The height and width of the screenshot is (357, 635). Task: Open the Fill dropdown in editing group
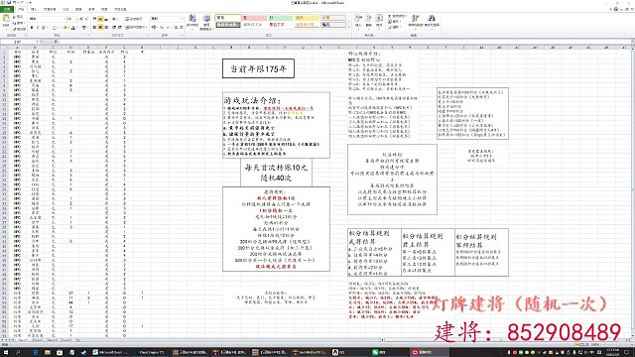[394, 22]
